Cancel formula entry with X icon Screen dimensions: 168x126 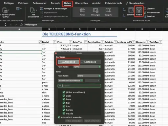point(11,25)
